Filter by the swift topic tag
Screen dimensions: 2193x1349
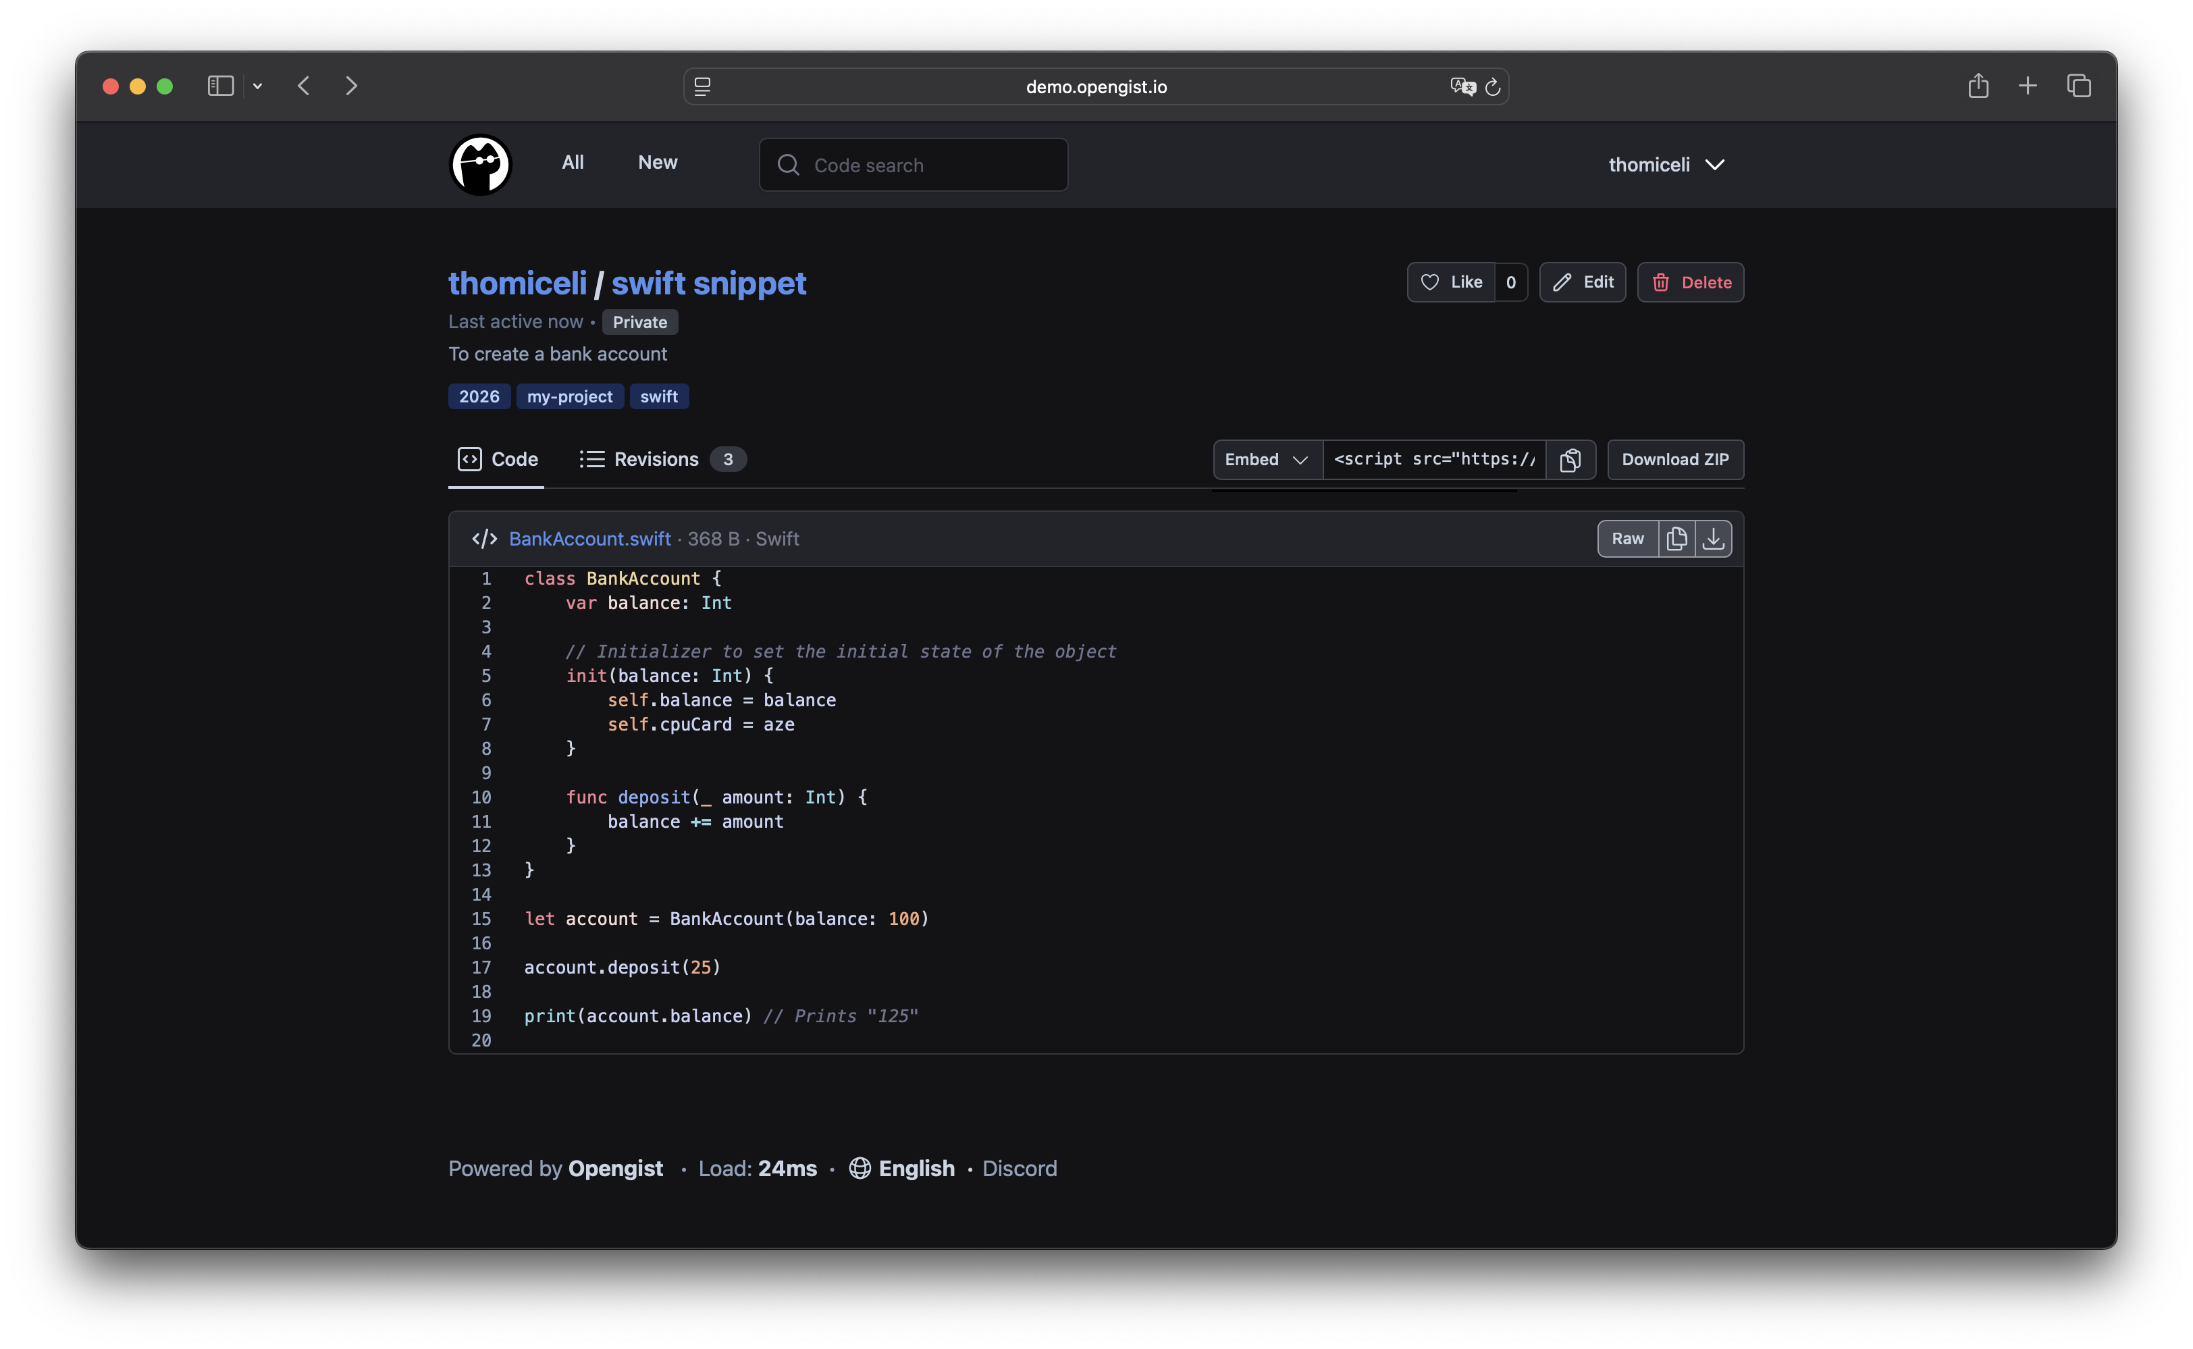click(x=658, y=396)
